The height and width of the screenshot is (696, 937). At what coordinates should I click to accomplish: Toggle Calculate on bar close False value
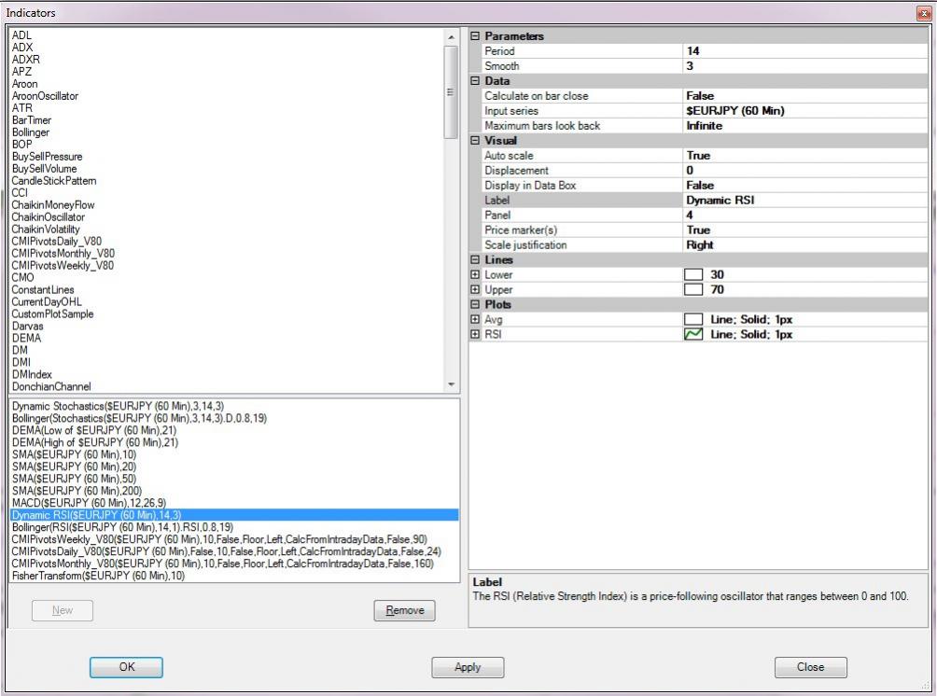[x=804, y=95]
